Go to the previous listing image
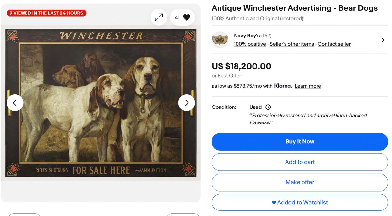 coord(15,103)
